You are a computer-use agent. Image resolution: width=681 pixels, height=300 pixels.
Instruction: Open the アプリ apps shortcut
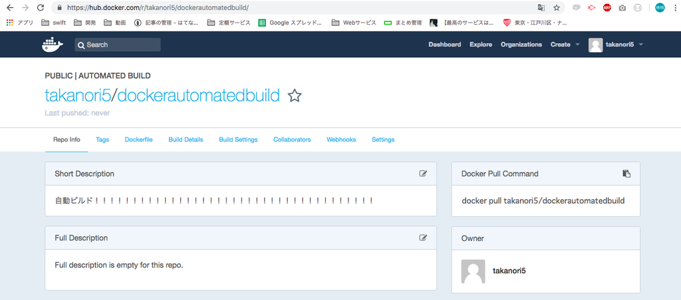20,23
